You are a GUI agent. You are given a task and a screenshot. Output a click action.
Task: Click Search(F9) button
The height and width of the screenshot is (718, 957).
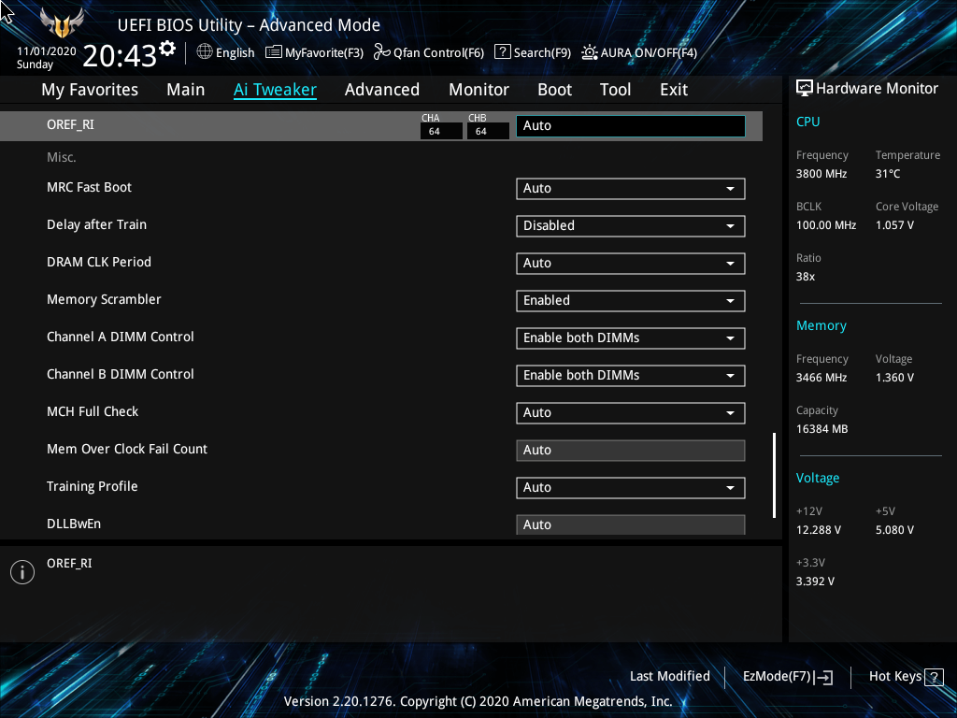[x=533, y=52]
